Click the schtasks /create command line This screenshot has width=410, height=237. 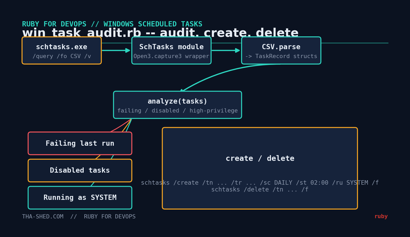[260, 183]
